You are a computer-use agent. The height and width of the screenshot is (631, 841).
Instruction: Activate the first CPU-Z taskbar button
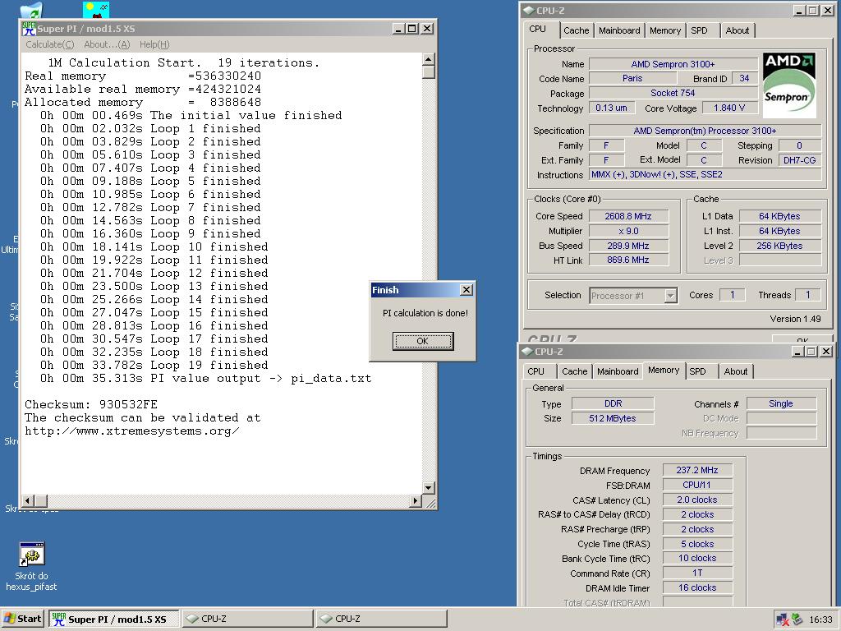pos(247,619)
